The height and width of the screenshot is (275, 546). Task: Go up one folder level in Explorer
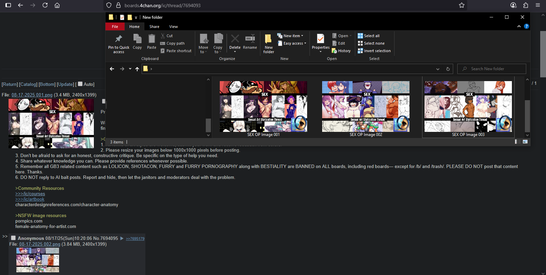[137, 69]
